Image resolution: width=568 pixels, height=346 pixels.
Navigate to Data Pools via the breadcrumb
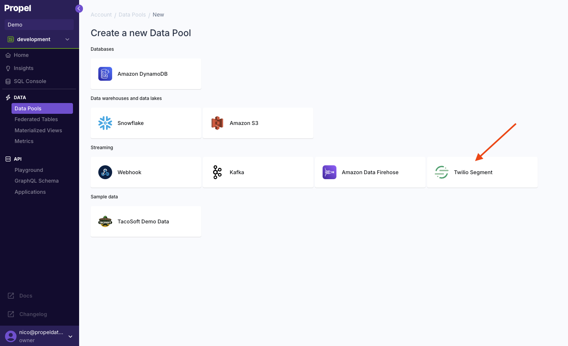point(132,14)
